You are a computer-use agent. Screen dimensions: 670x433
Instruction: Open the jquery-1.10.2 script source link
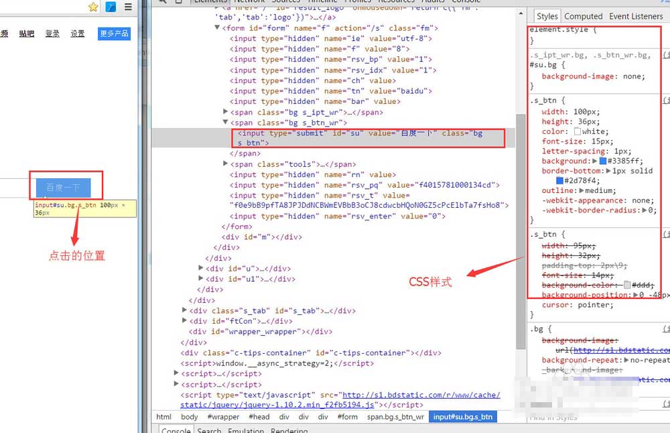click(340, 399)
